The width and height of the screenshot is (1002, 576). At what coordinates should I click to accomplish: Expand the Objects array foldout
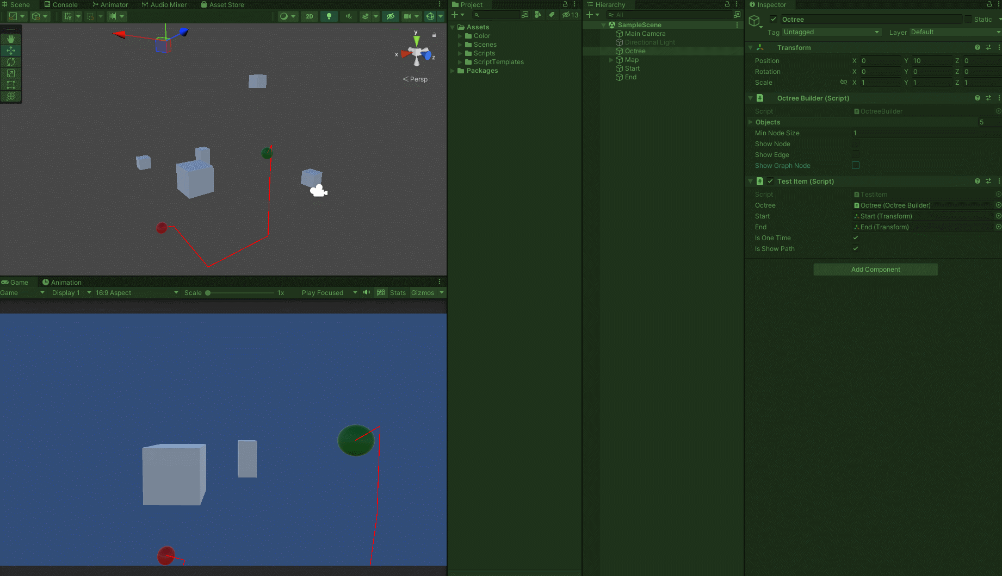coord(751,122)
